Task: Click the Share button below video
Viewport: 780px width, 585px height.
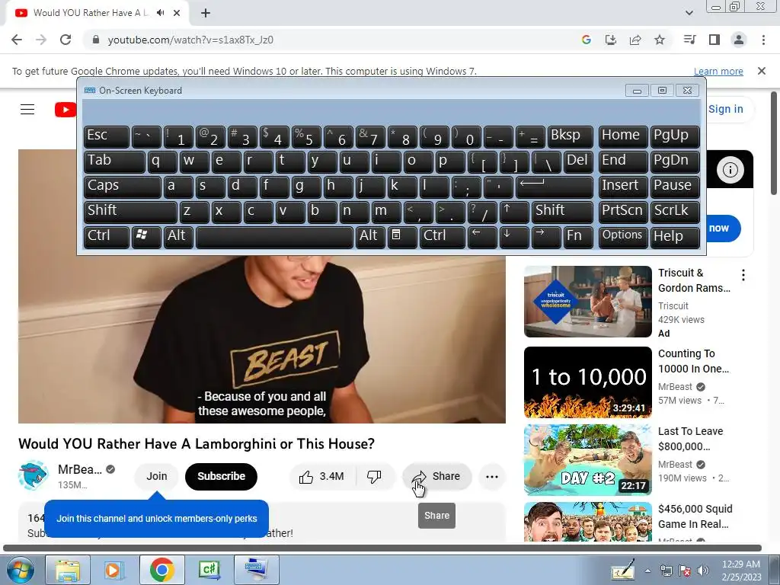Action: (x=436, y=477)
